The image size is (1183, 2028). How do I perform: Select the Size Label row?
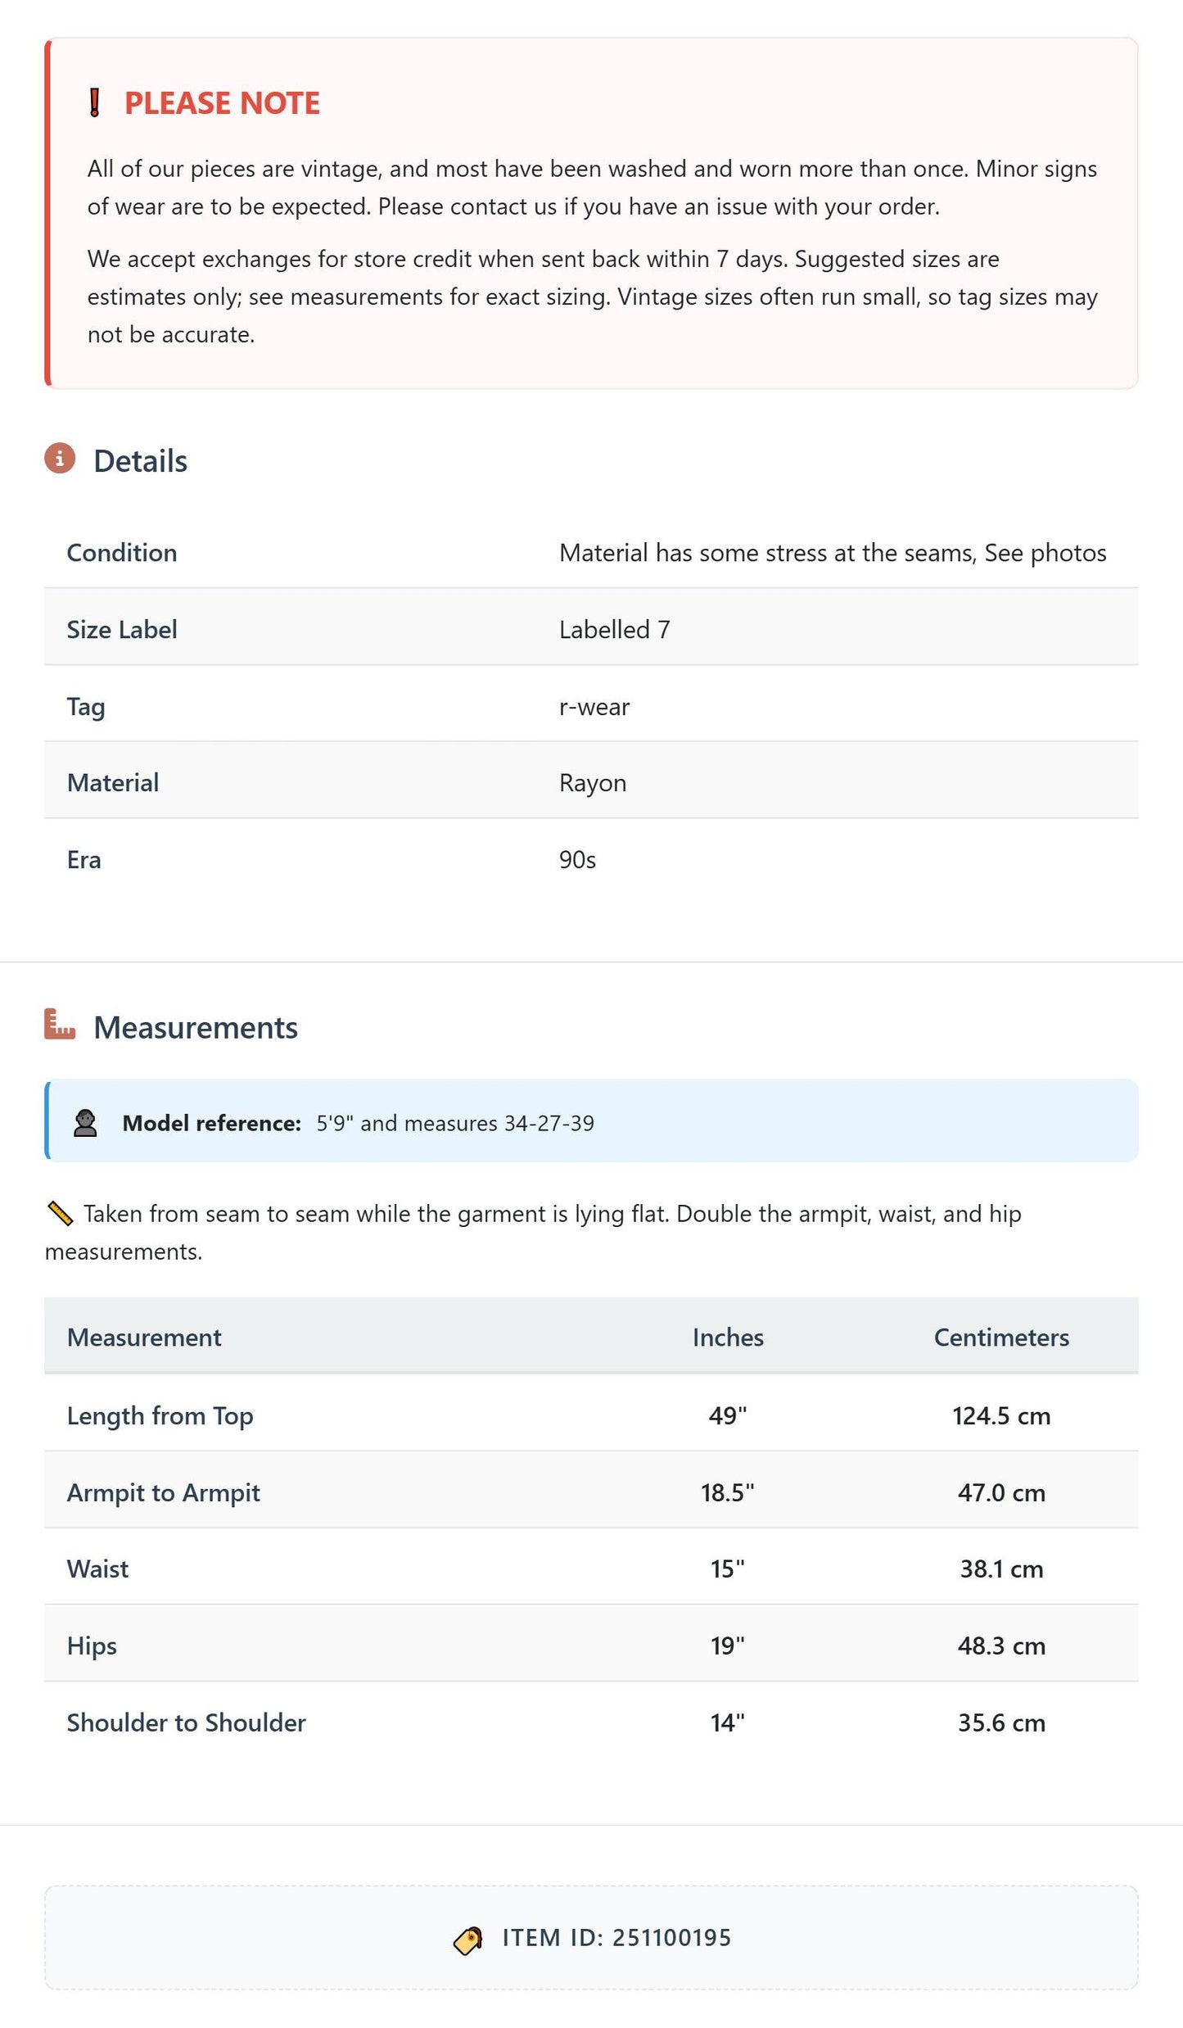pyautogui.click(x=591, y=627)
